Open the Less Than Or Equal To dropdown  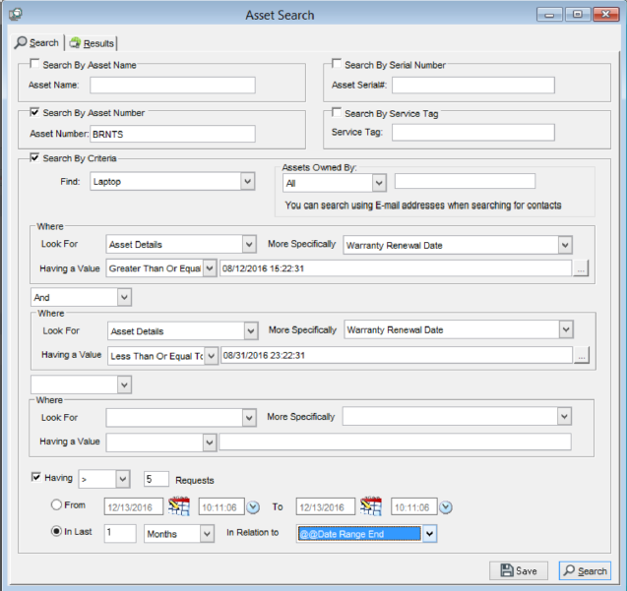point(211,356)
